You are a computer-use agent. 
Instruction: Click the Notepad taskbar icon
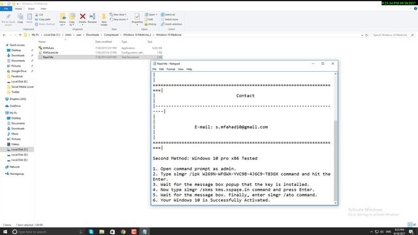point(144,232)
